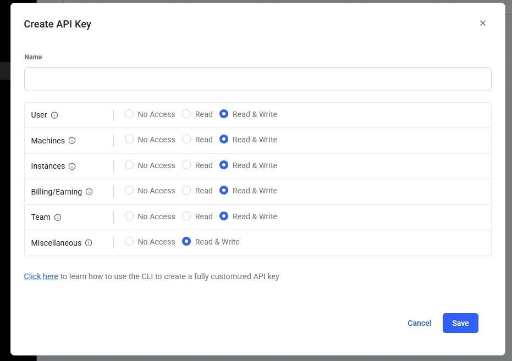Image resolution: width=512 pixels, height=361 pixels.
Task: Click the info icon next to User
Action: pos(54,115)
